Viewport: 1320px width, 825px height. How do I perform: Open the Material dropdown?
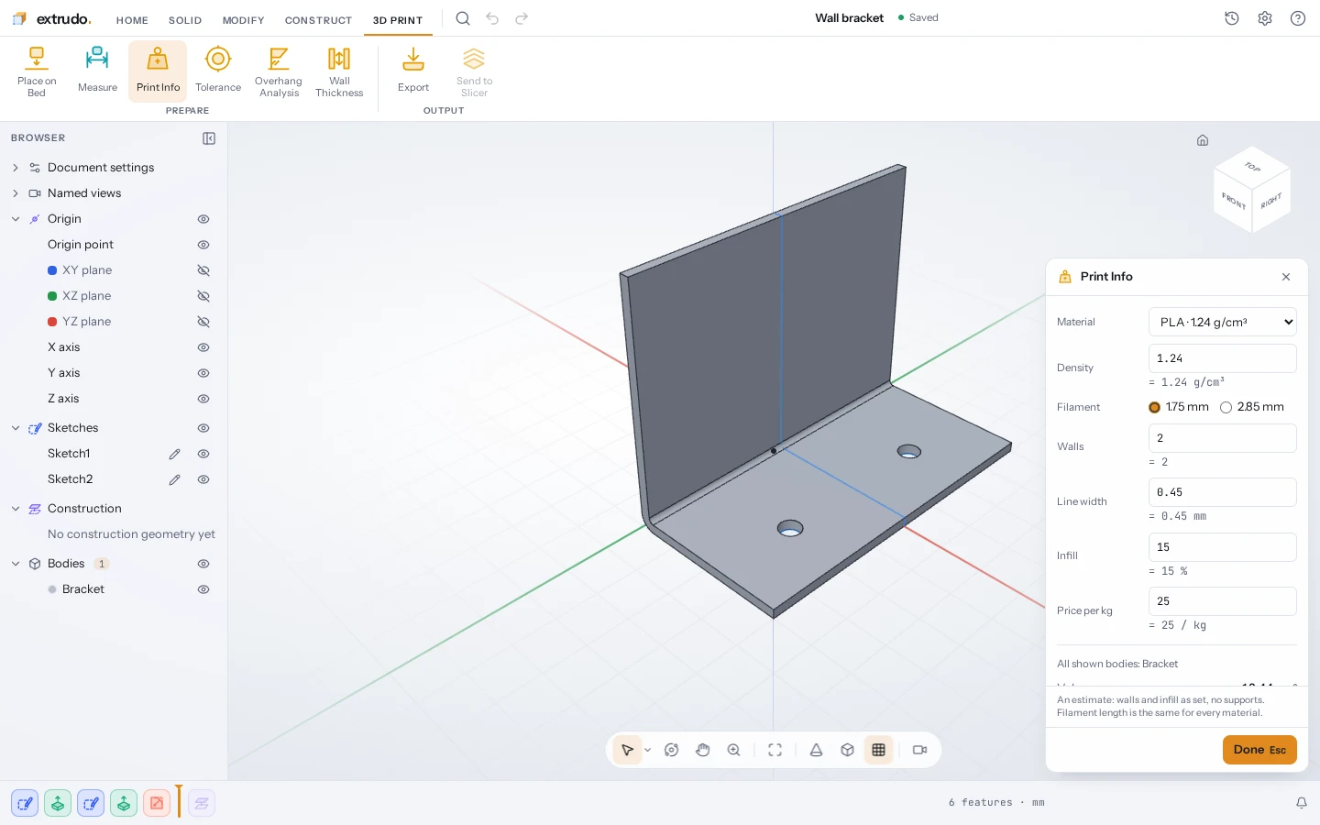click(x=1223, y=322)
